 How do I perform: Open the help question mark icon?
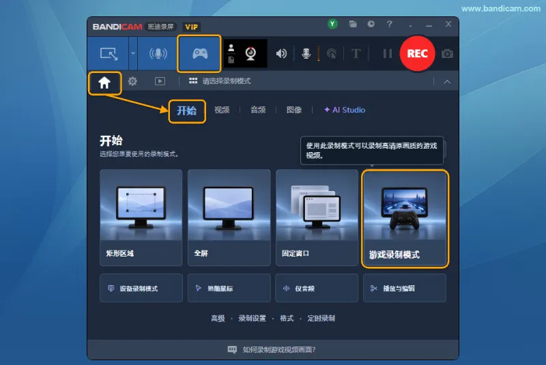click(x=390, y=24)
